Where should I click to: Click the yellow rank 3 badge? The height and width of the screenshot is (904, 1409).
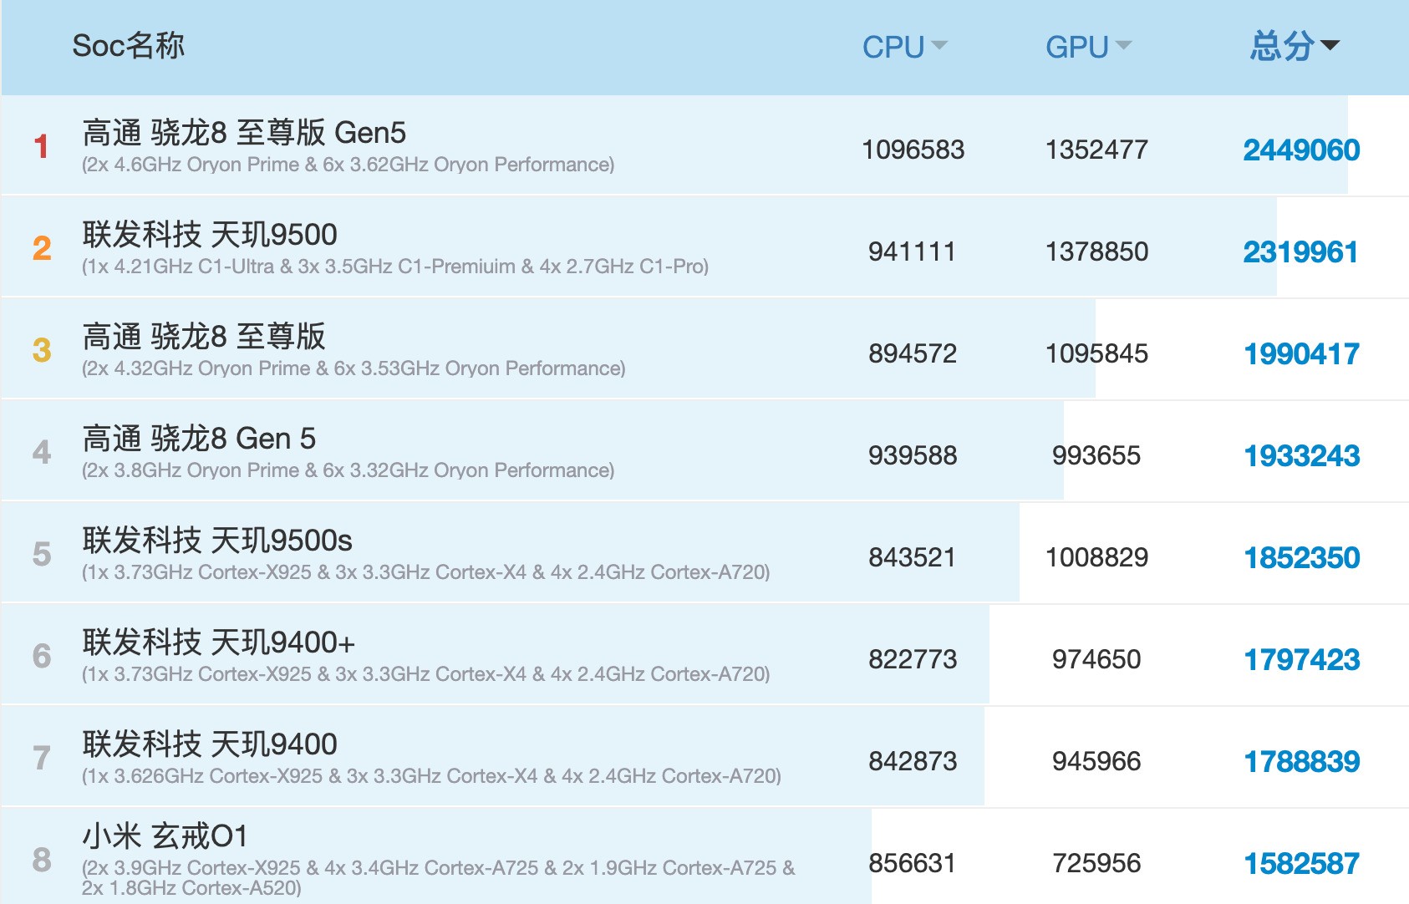[x=42, y=350]
